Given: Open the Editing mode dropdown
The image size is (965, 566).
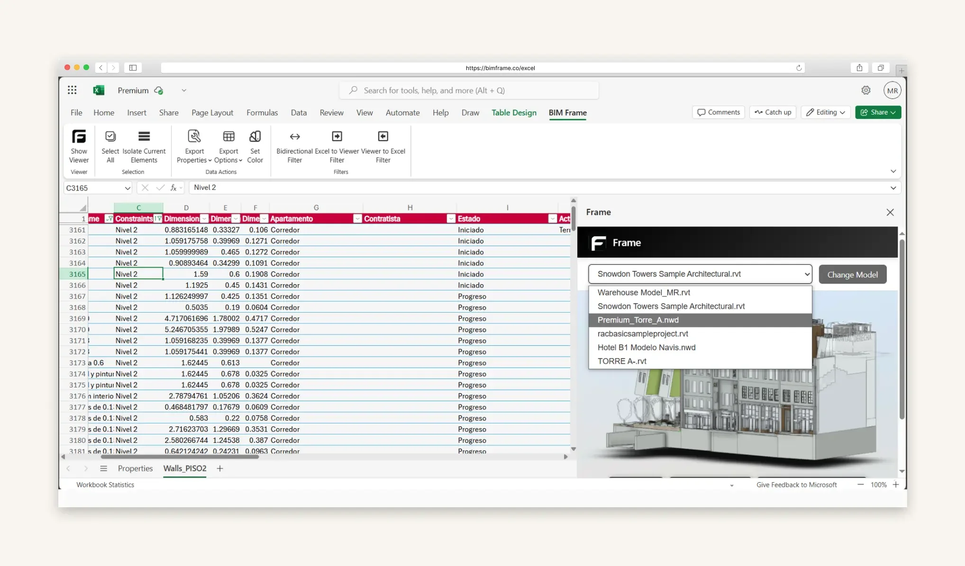Looking at the screenshot, I should point(826,112).
